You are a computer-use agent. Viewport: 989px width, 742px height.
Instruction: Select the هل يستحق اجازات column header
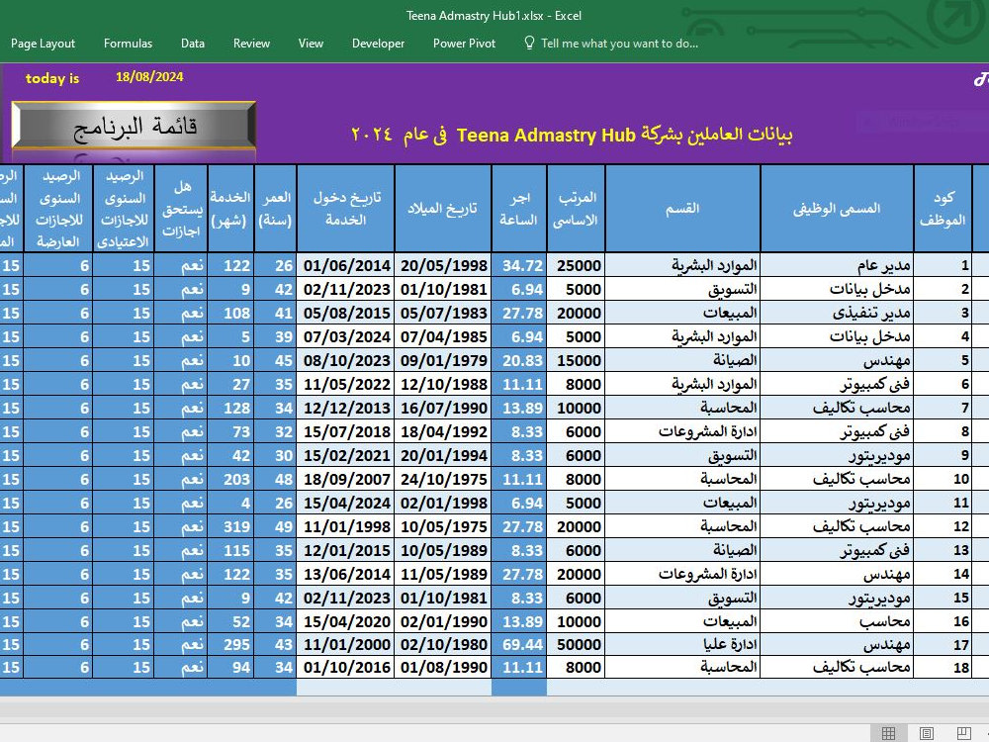coord(181,208)
